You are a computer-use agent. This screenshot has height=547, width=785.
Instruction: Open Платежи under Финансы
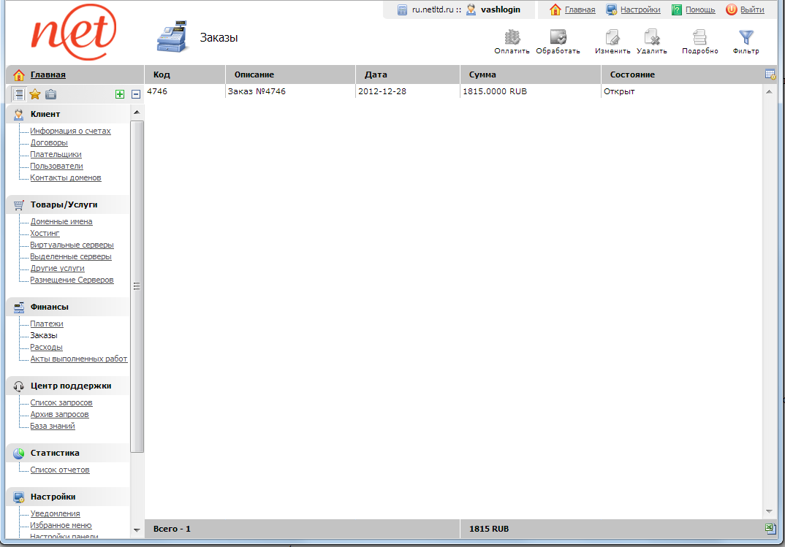tap(46, 324)
